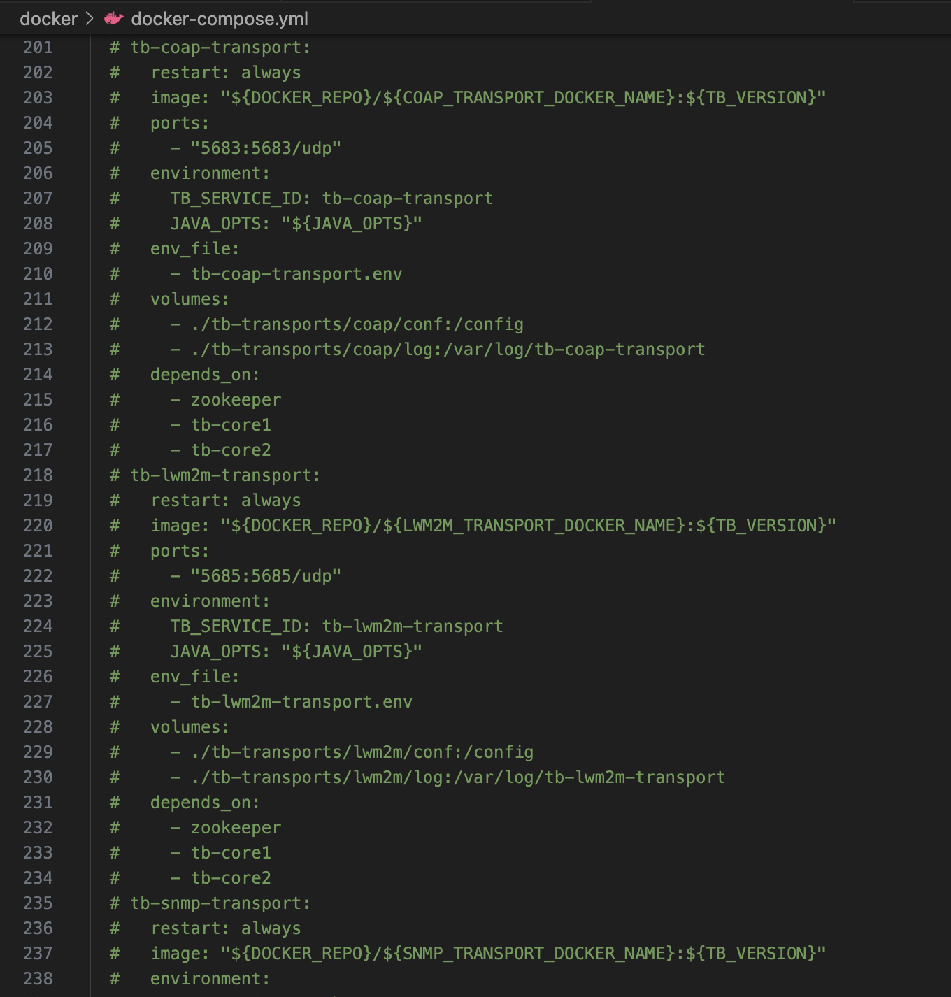Screen dimensions: 951x997
Task: Click the coap conf volume path on line 212
Action: pos(357,324)
